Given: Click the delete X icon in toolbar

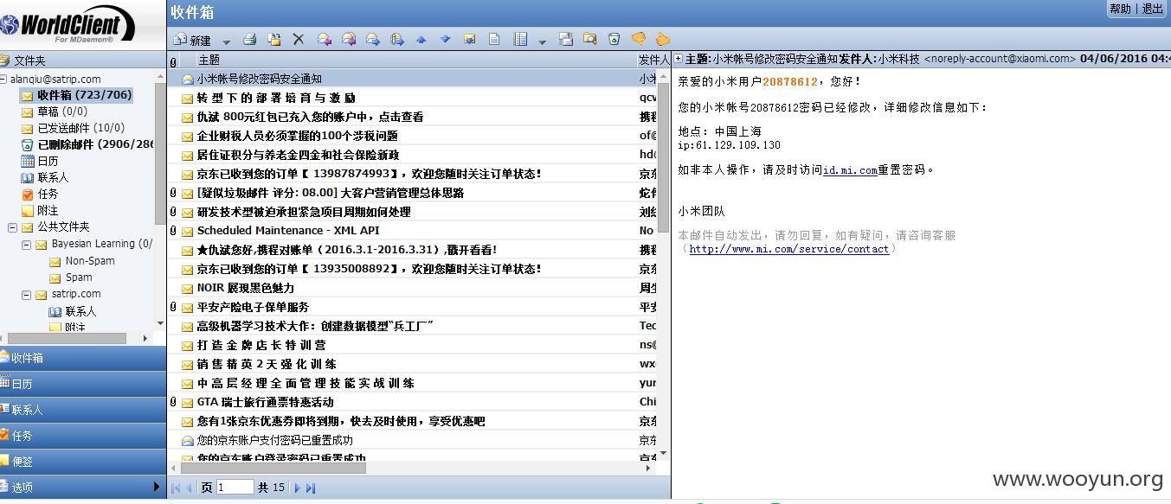Looking at the screenshot, I should [298, 39].
